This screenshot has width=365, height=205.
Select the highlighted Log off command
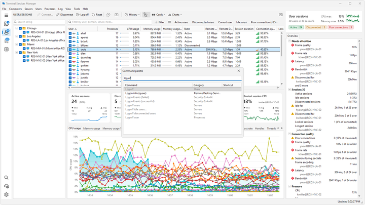click(x=182, y=89)
